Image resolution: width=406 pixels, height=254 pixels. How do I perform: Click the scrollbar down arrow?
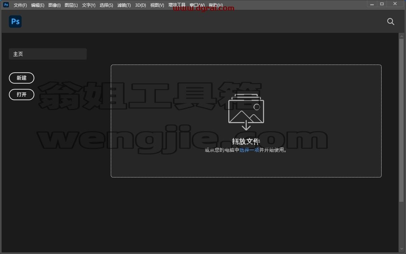point(401,249)
